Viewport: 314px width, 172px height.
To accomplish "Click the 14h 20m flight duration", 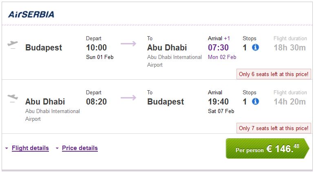I will click(x=290, y=102).
